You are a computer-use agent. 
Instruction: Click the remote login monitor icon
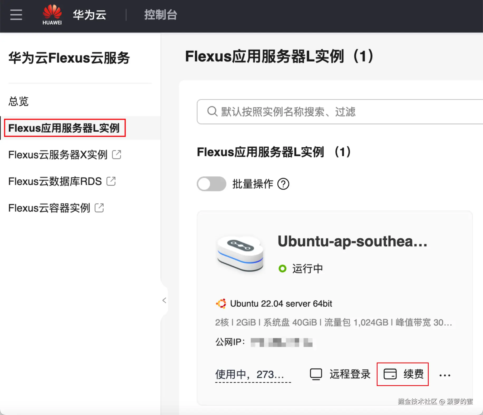pos(316,374)
